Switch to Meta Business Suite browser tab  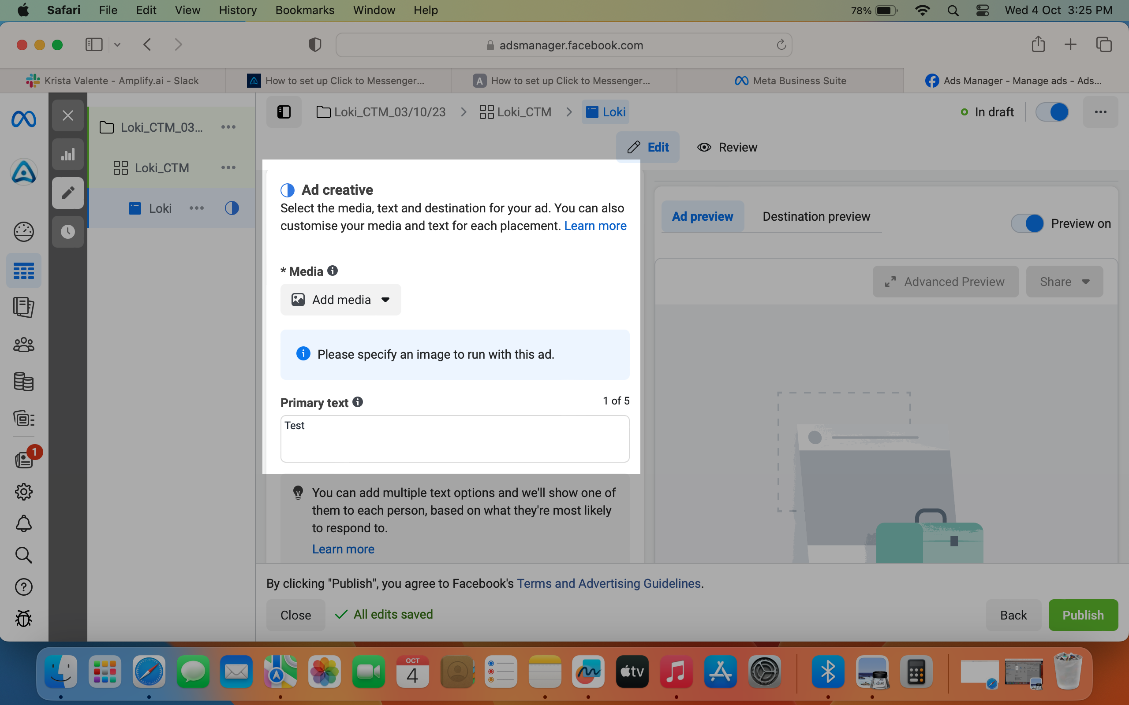[790, 81]
